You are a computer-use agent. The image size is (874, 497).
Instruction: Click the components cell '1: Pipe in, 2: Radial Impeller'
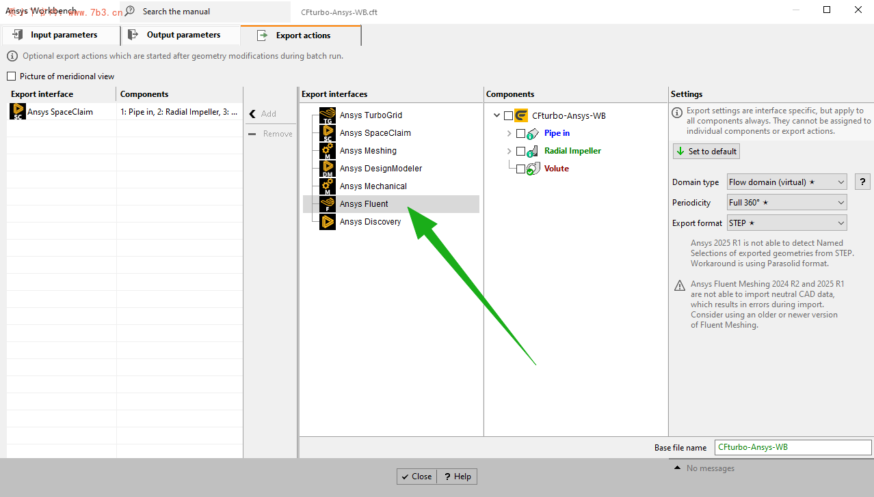179,112
